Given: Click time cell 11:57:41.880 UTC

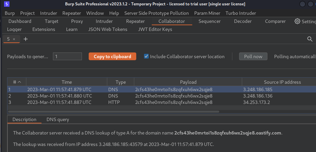Looking at the screenshot, I should pyautogui.click(x=59, y=96).
